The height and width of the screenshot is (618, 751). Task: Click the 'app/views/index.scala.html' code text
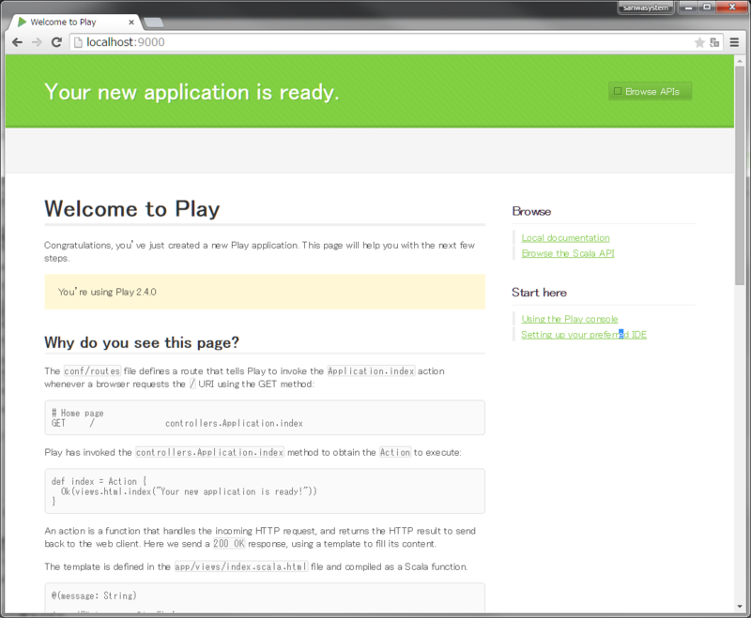coord(241,566)
